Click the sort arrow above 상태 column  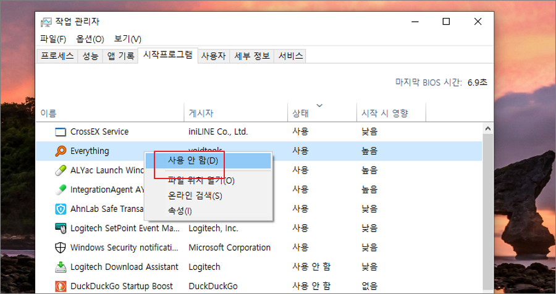(x=319, y=106)
